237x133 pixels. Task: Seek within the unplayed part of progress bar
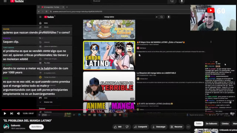162,110
